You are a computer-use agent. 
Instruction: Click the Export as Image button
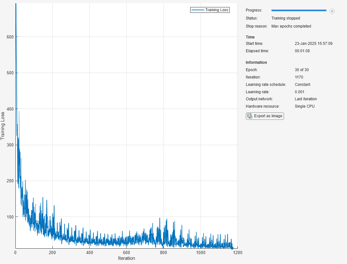point(265,116)
